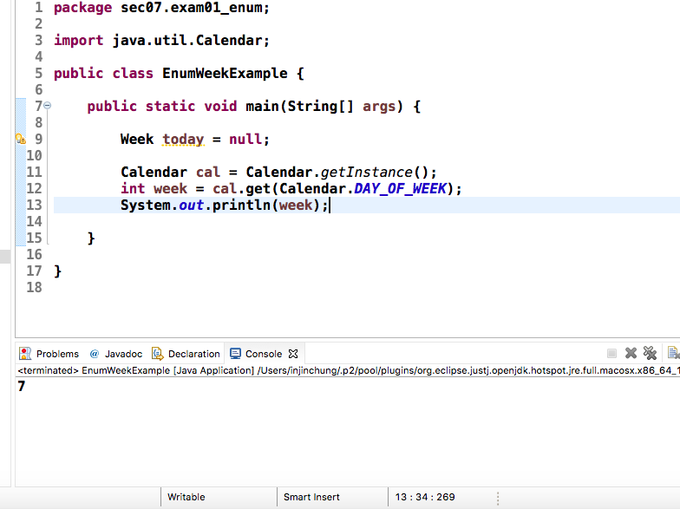Remove launch using the single X icon
Viewport: 680px width, 509px height.
click(x=631, y=354)
